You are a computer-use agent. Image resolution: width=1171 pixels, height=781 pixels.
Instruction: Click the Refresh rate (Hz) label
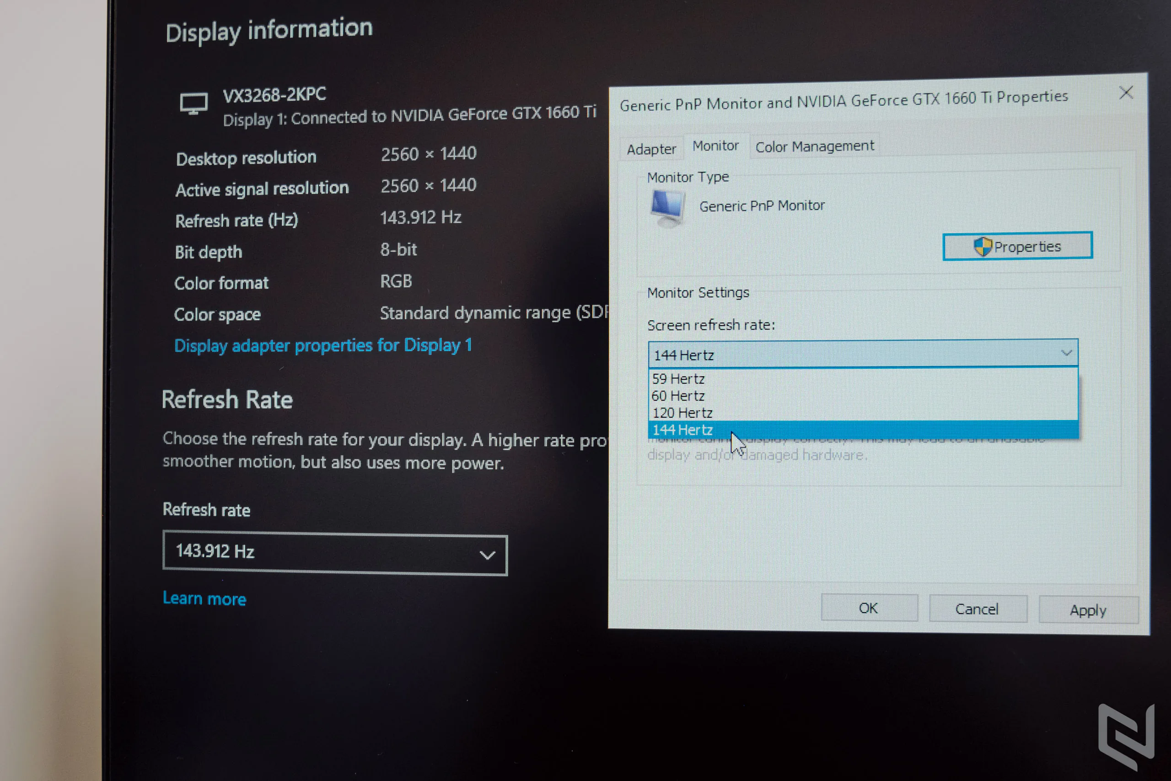pyautogui.click(x=237, y=220)
